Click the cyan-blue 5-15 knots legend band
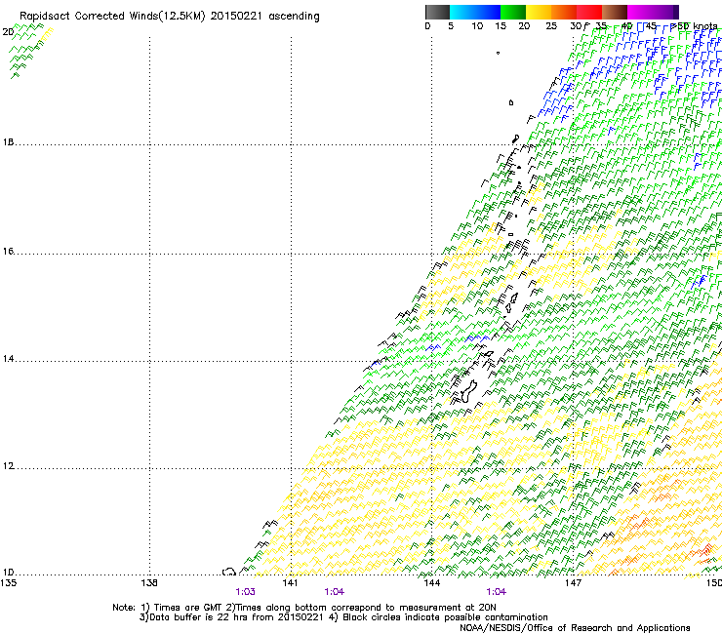Viewport: 722px width, 634px height. [x=475, y=12]
